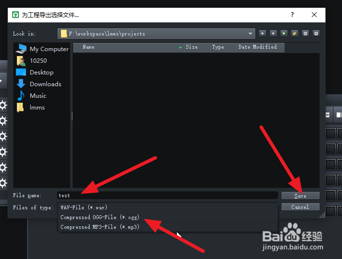Viewport: 342px width, 259px height.
Task: Close the export file dialog
Action: point(314,15)
